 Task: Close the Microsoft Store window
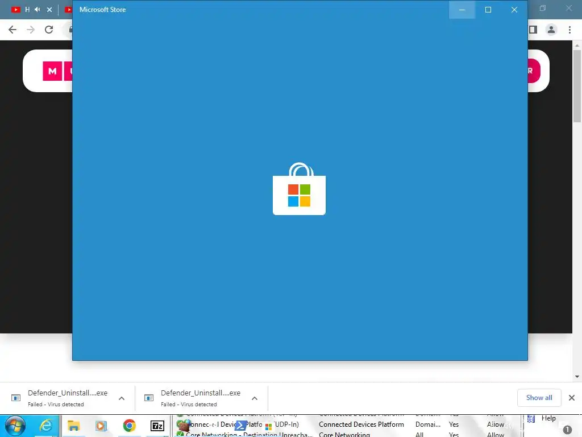pos(514,10)
